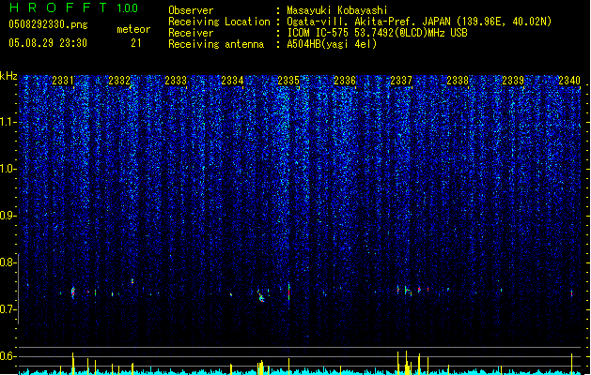This screenshot has width=591, height=375.
Task: Click the kHz axis unit label
Action: pyautogui.click(x=8, y=76)
